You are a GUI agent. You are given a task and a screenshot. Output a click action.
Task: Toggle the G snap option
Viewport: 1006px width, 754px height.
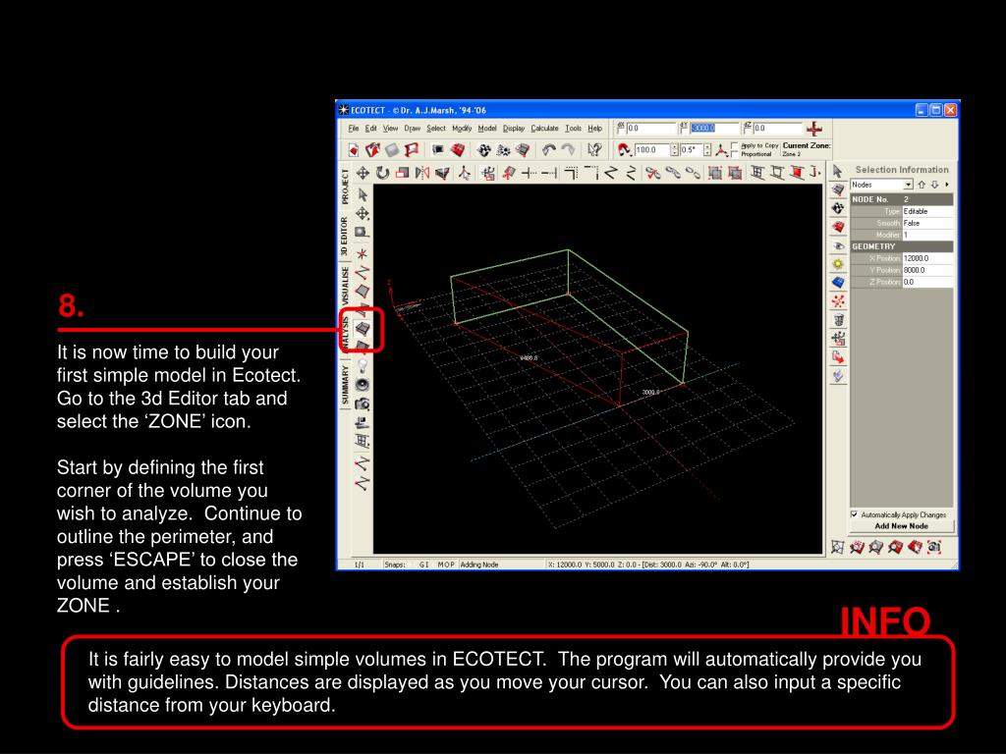421,565
